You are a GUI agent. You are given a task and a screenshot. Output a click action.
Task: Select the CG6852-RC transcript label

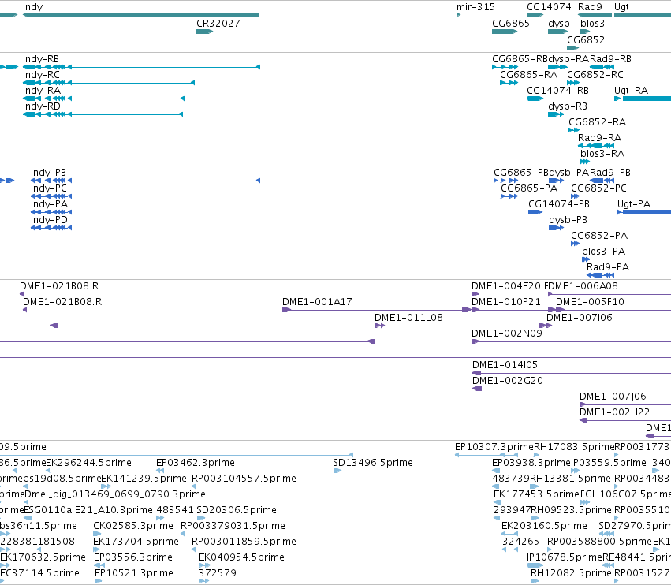click(595, 75)
